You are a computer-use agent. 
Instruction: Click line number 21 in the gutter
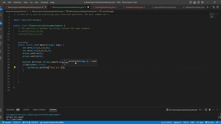[x=8, y=68]
